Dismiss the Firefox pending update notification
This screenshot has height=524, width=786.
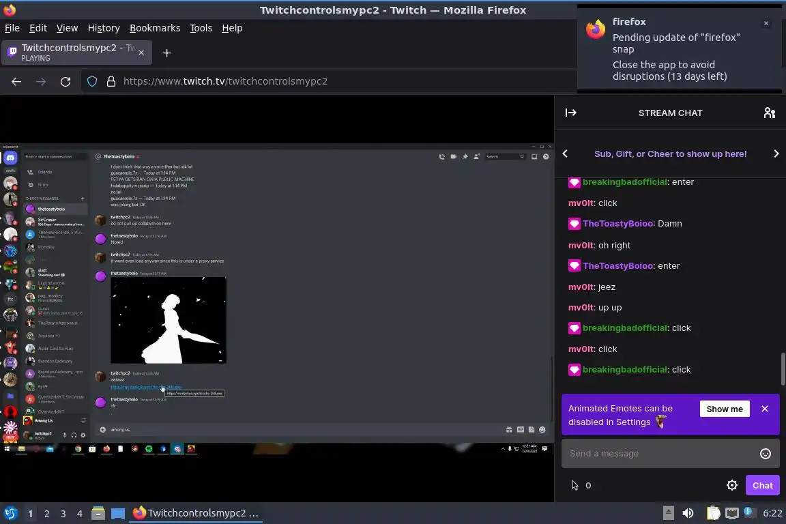click(x=766, y=23)
